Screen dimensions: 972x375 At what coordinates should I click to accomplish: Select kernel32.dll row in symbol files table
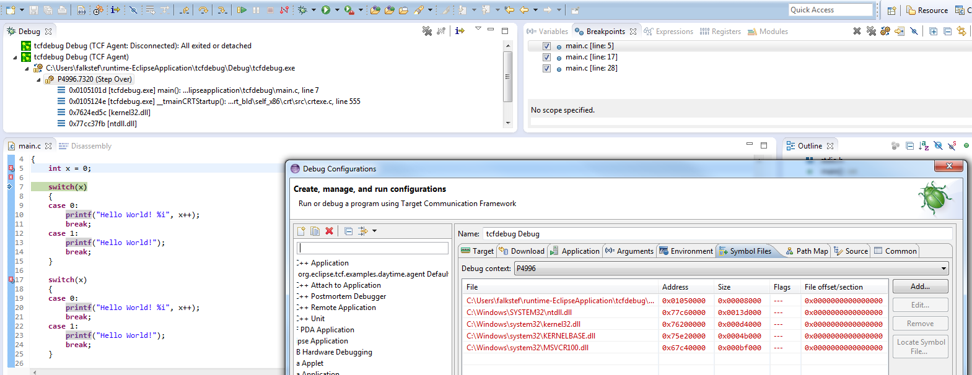pyautogui.click(x=675, y=324)
